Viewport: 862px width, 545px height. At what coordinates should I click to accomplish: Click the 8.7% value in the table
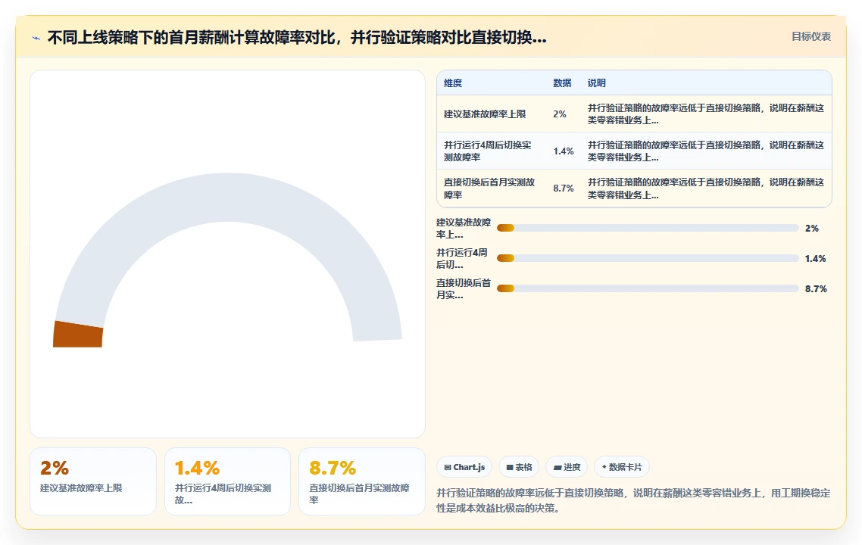(x=564, y=188)
